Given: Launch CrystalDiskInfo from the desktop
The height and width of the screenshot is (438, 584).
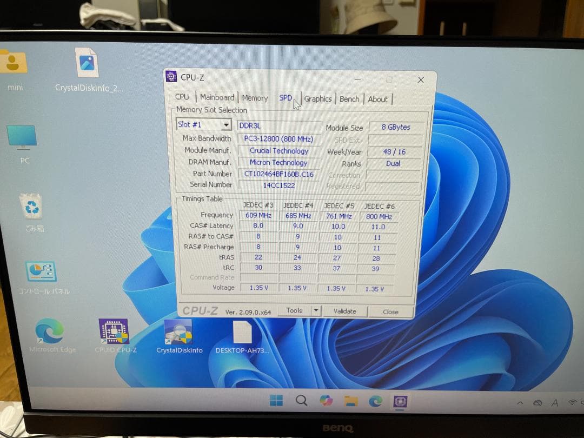Looking at the screenshot, I should (x=178, y=333).
